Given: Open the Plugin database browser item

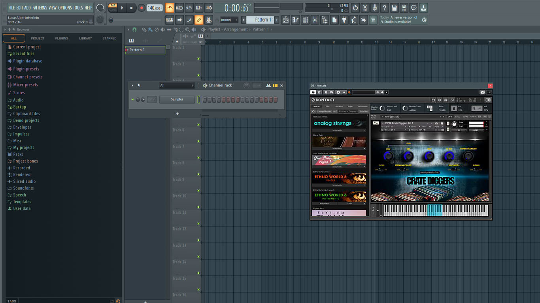Looking at the screenshot, I should tap(28, 61).
